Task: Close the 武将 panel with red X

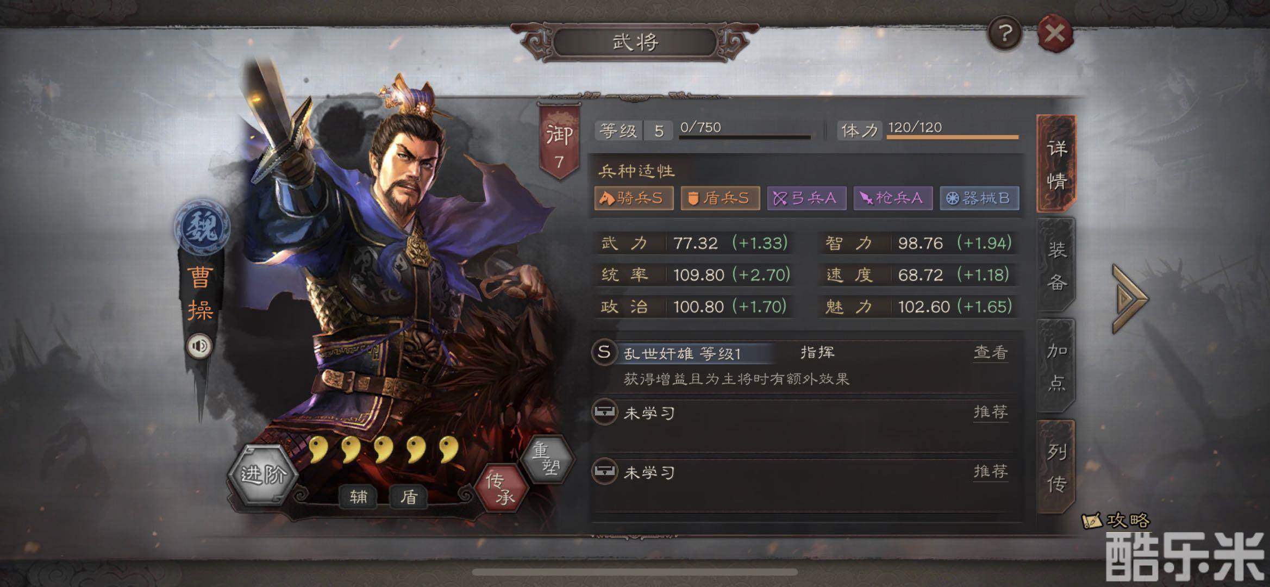Action: 1055,34
